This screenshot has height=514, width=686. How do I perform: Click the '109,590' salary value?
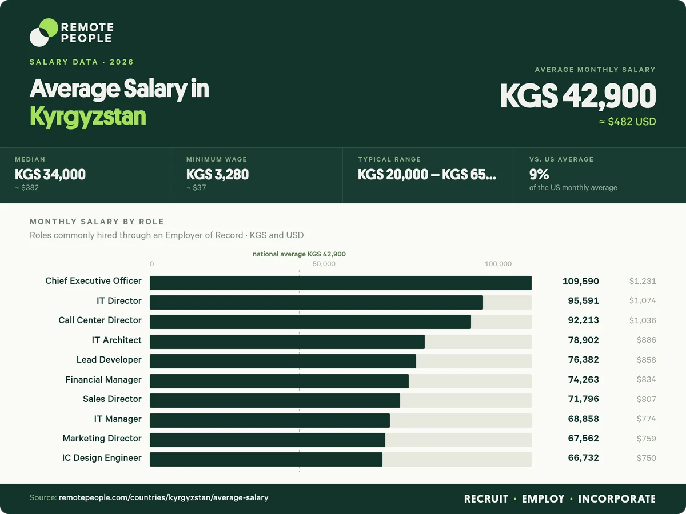(580, 281)
